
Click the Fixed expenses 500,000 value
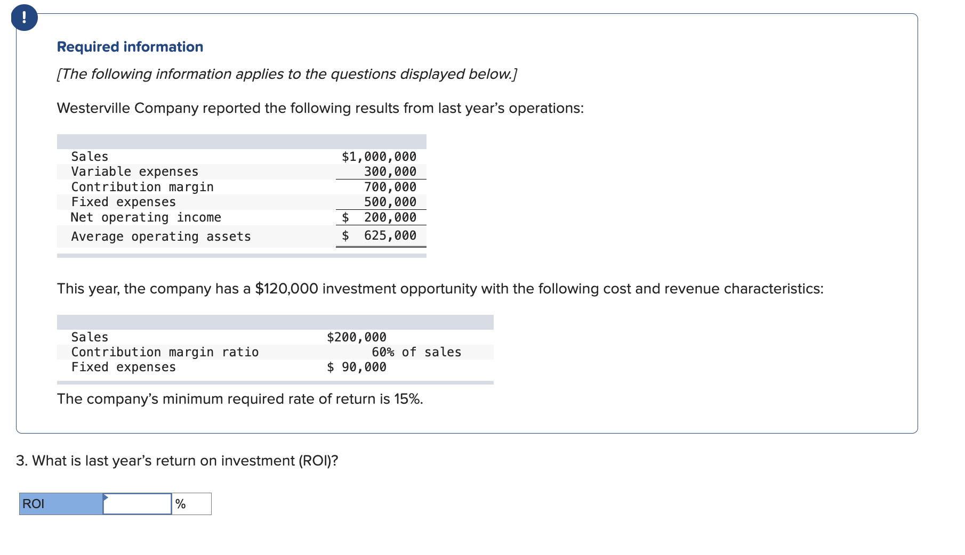pyautogui.click(x=390, y=202)
